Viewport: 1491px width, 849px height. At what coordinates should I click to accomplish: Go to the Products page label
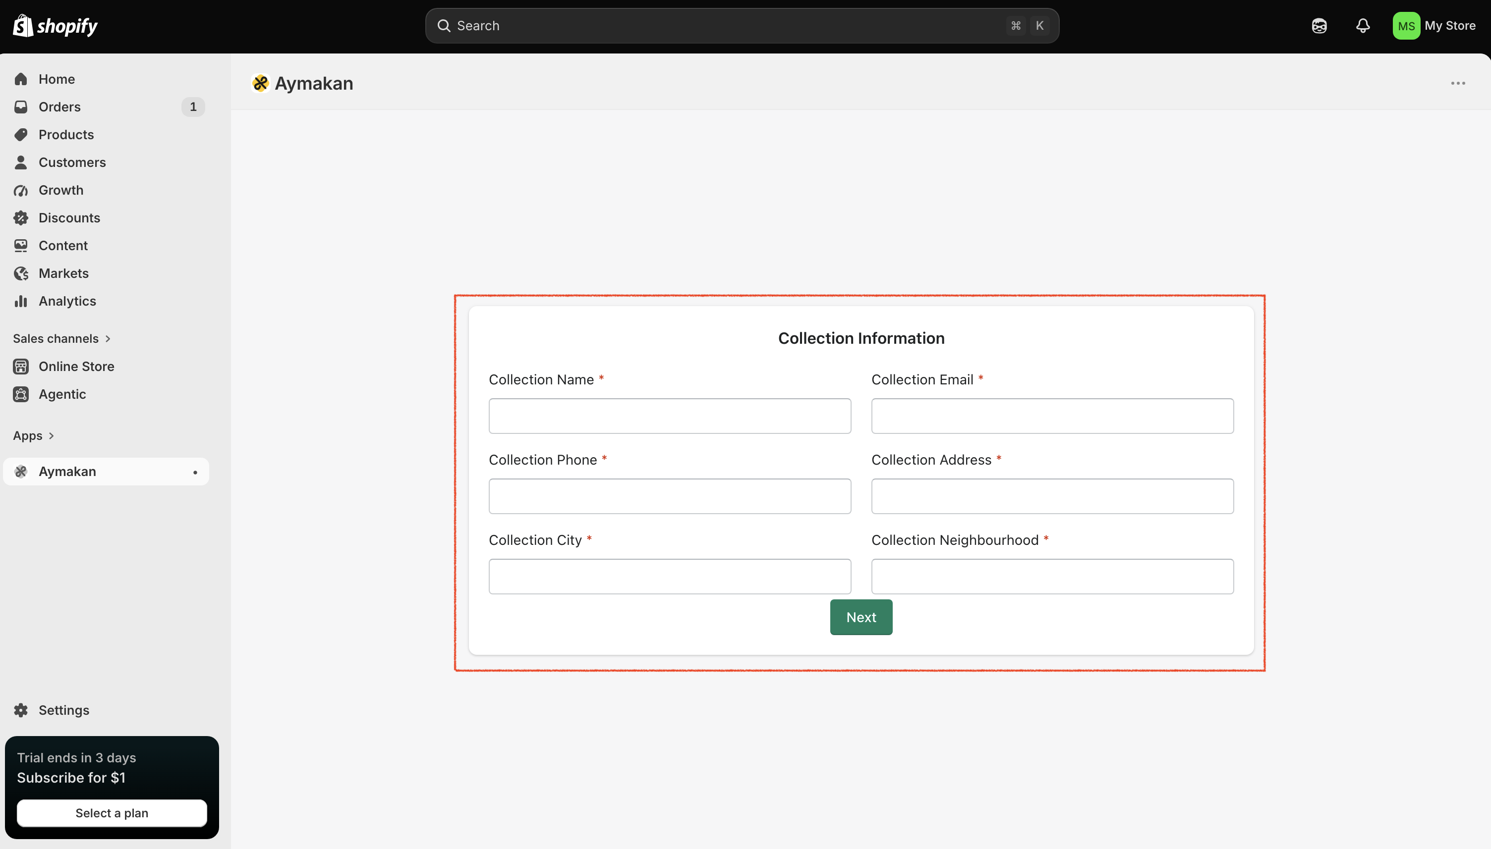pos(66,135)
